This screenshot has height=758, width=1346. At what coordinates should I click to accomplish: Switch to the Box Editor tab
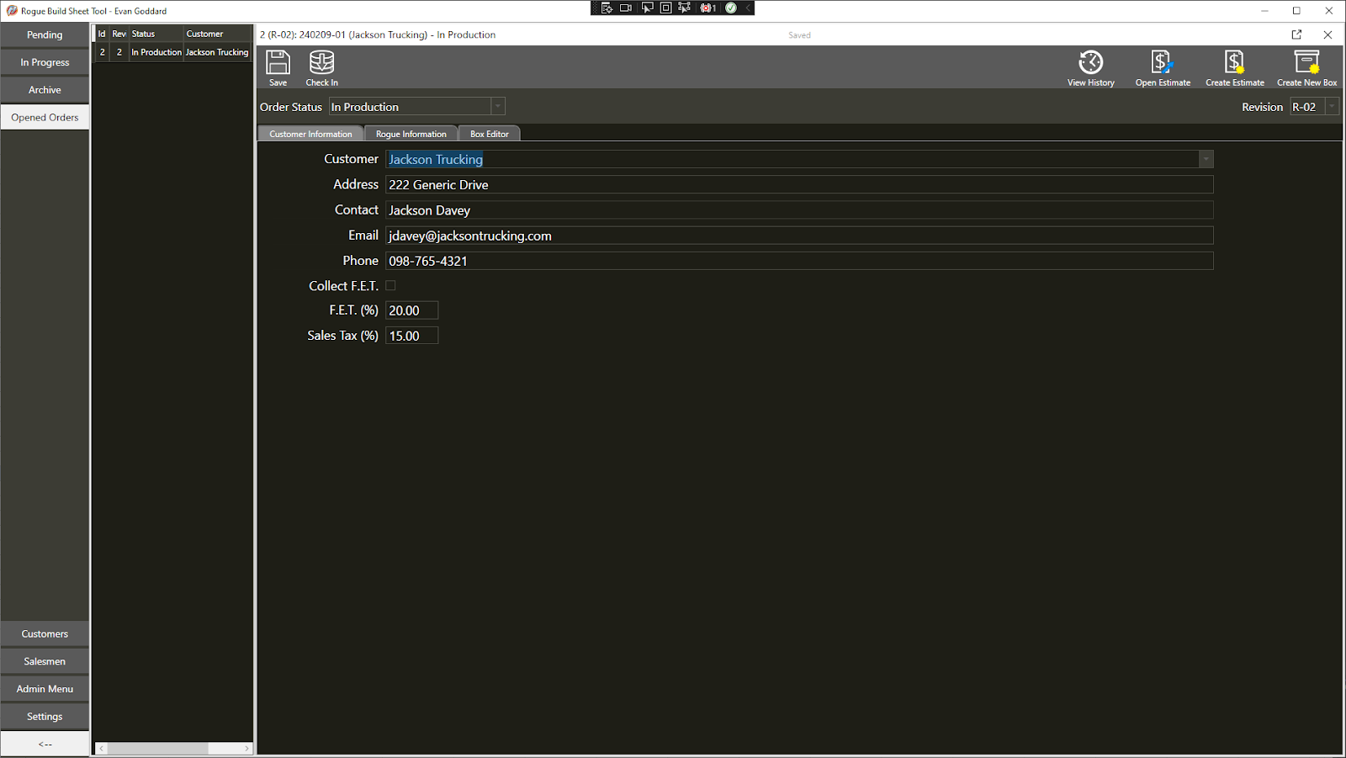(x=489, y=134)
